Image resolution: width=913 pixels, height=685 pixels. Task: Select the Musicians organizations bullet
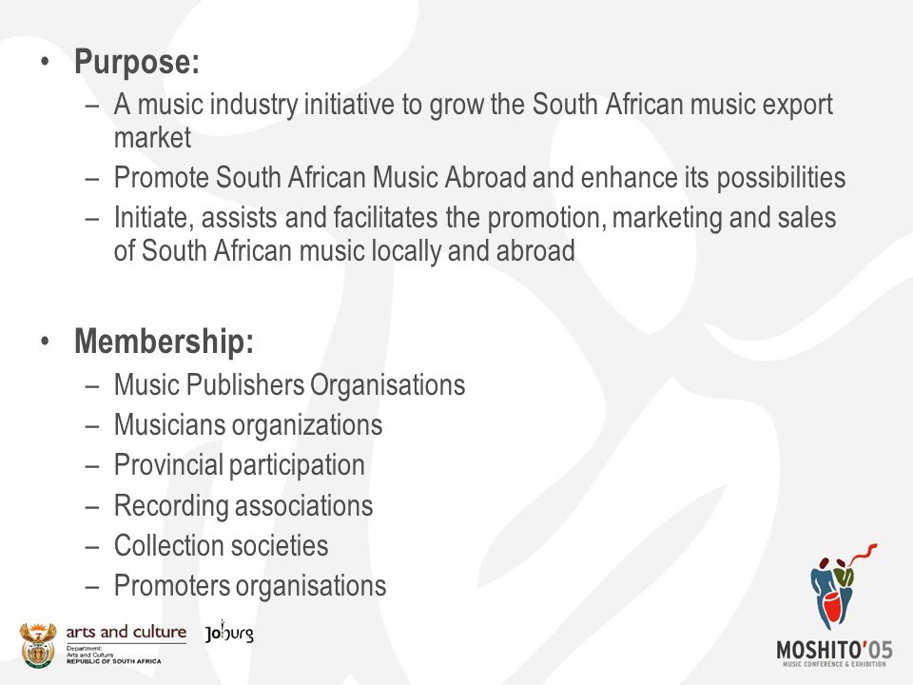[x=248, y=424]
